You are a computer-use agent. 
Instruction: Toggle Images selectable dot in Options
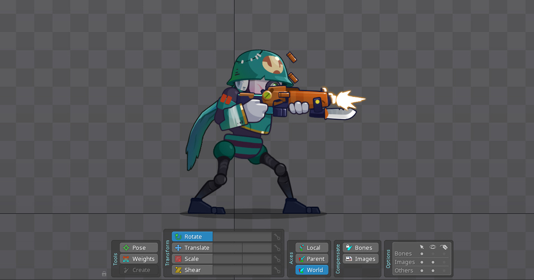click(422, 262)
